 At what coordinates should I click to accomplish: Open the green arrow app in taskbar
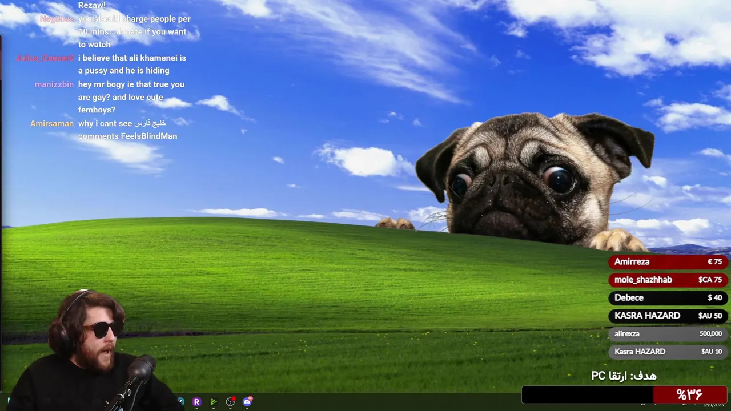214,402
